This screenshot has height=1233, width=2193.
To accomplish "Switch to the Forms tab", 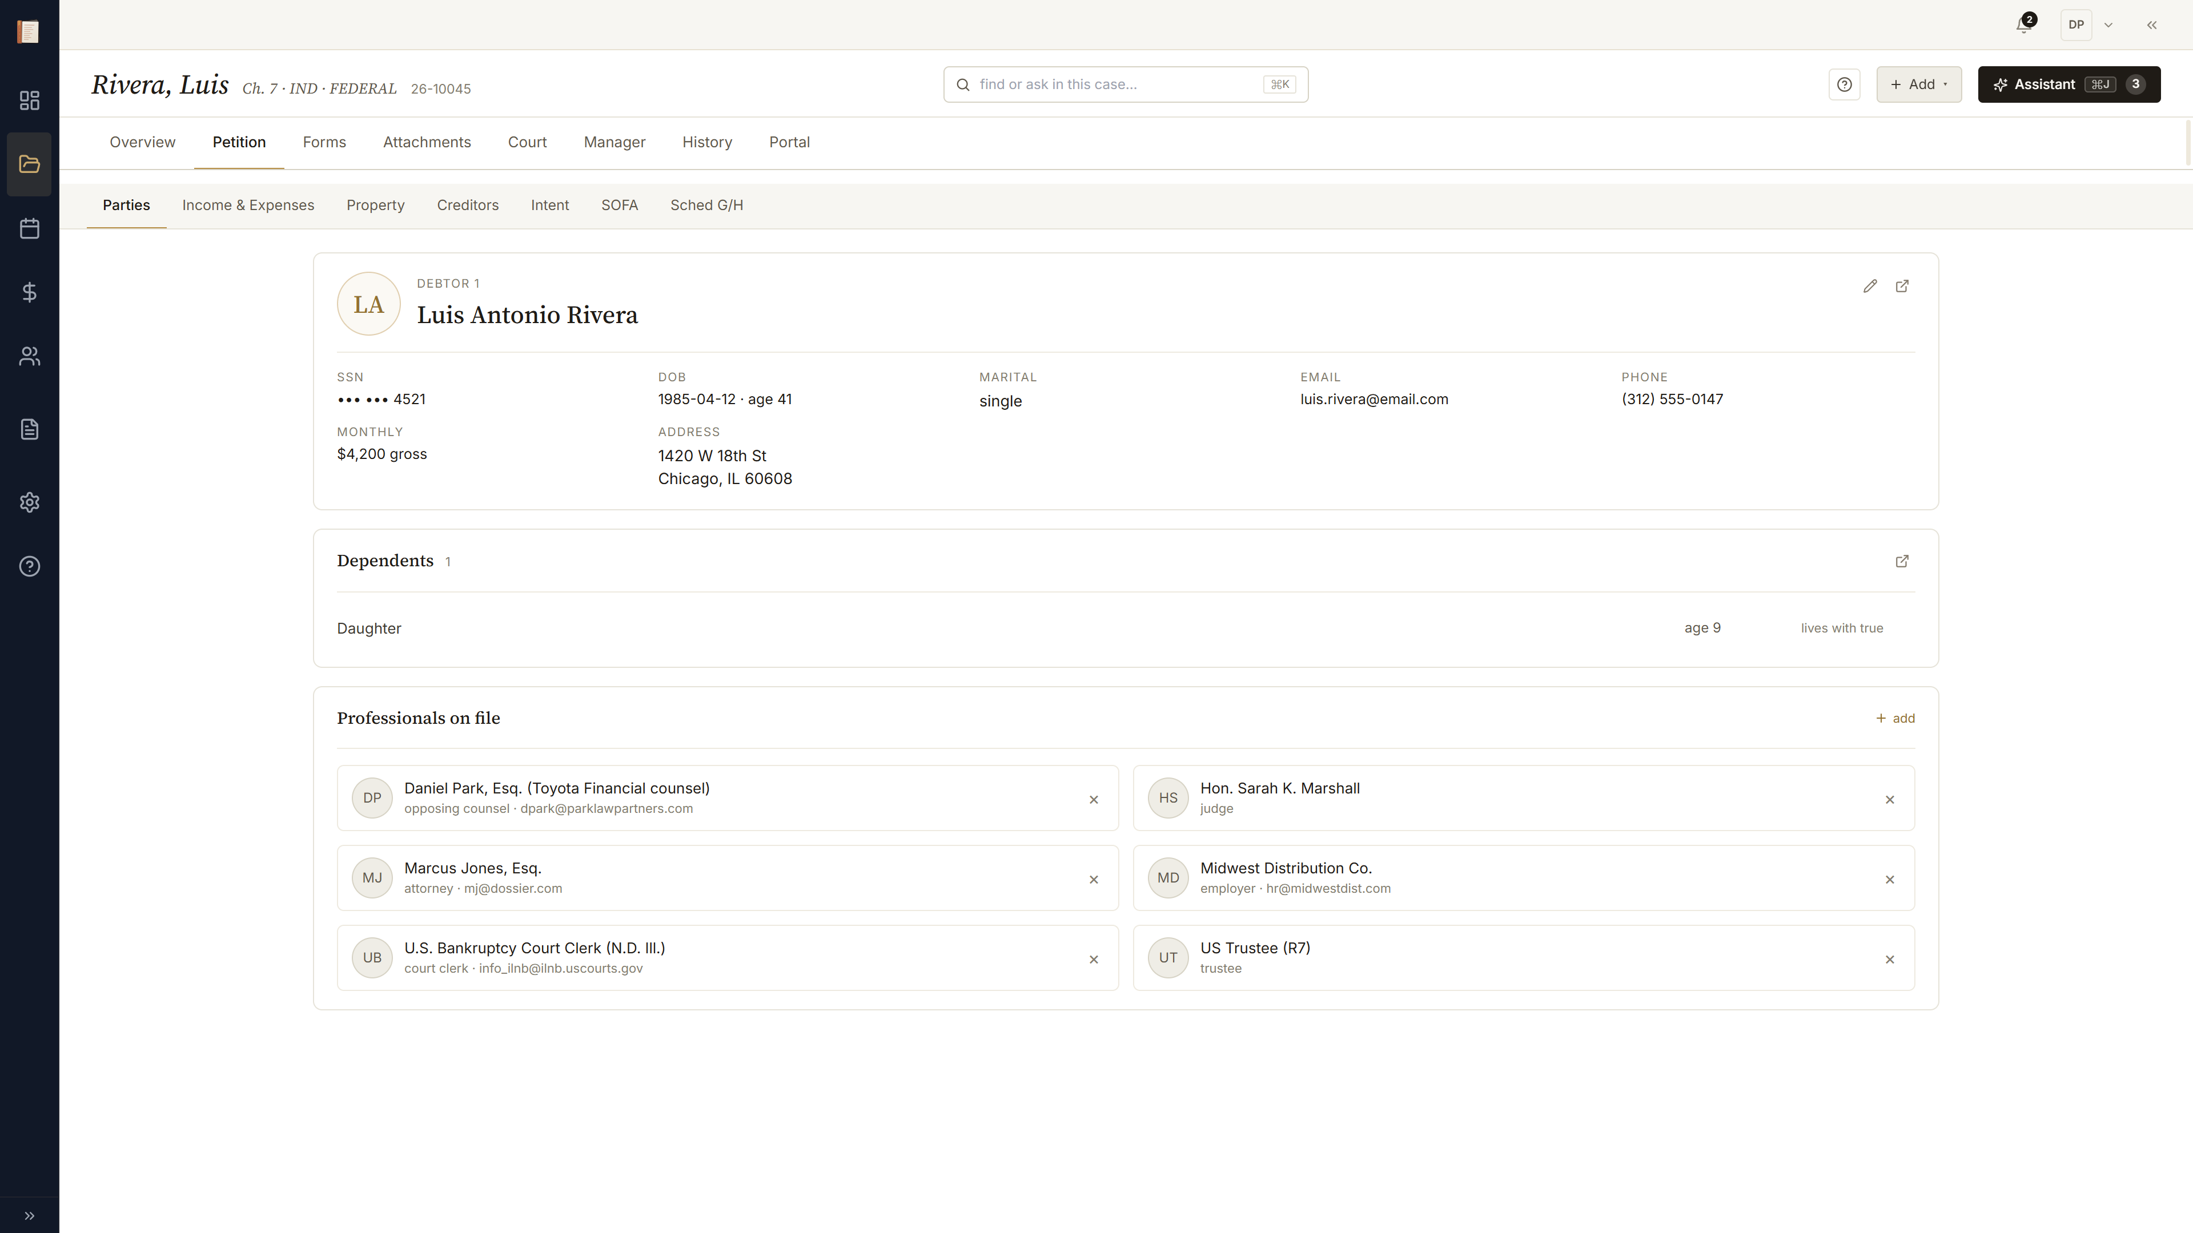I will pyautogui.click(x=324, y=142).
